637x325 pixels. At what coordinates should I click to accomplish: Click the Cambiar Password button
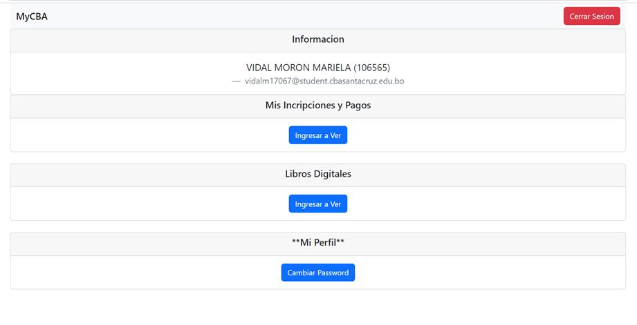click(317, 273)
